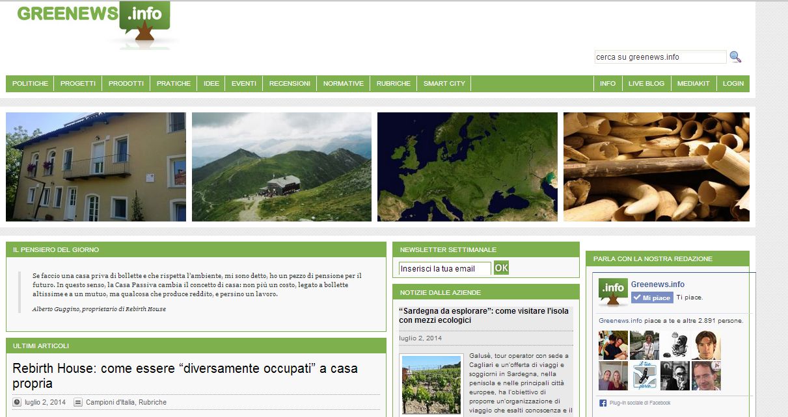Image resolution: width=788 pixels, height=417 pixels.
Task: Select the Europe satellite map thumbnail
Action: coord(467,167)
